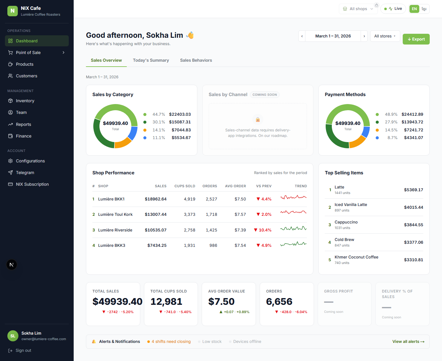Click the Khmer Coconut Coffee item
Screen dimensions: 442x361
(x=374, y=260)
